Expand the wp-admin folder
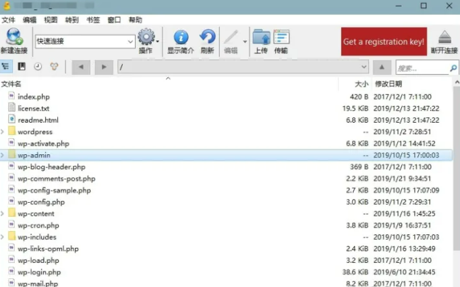Screen dimensions: 460x287 coord(2,155)
